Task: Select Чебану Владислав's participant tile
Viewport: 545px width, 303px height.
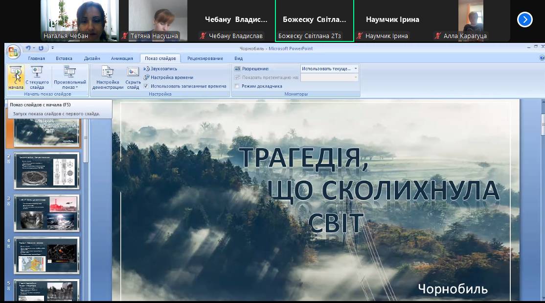Action: click(x=236, y=21)
